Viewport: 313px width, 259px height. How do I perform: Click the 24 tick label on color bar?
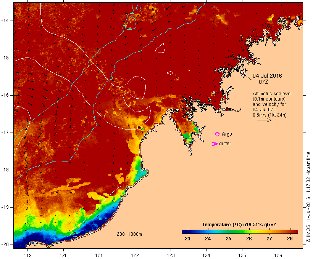(208, 238)
